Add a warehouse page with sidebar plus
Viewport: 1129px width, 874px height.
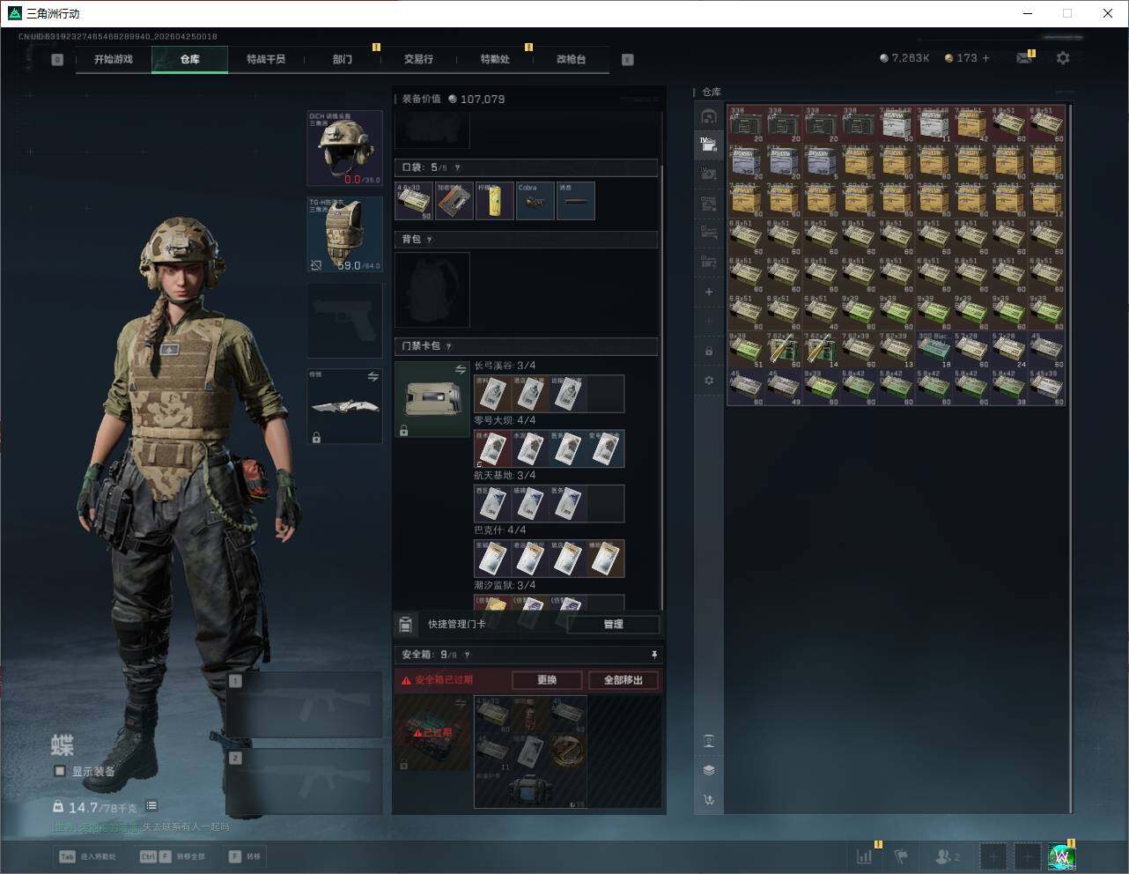[x=709, y=292]
